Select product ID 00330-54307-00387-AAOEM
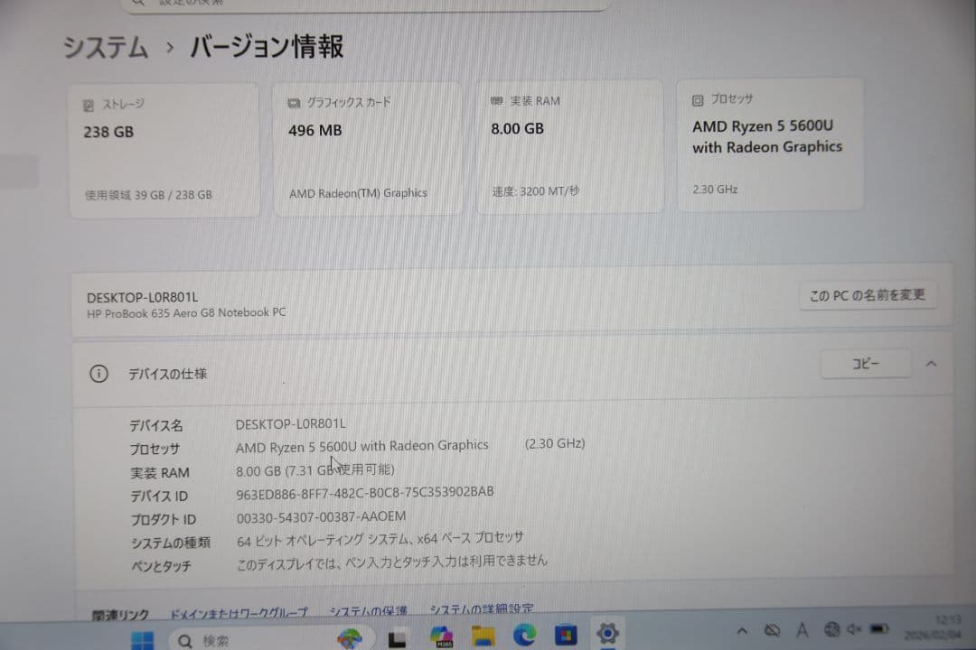The height and width of the screenshot is (650, 976). 321,517
